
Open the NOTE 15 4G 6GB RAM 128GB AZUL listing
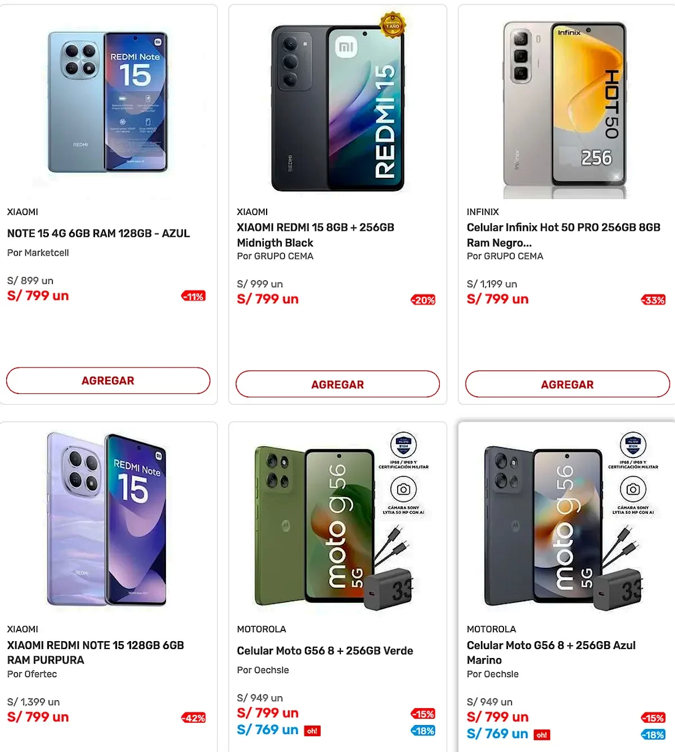(x=98, y=233)
